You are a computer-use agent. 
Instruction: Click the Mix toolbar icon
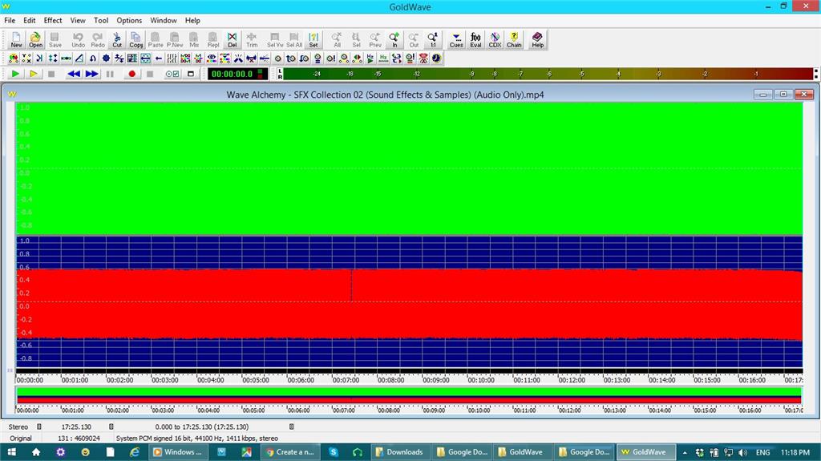(x=194, y=40)
